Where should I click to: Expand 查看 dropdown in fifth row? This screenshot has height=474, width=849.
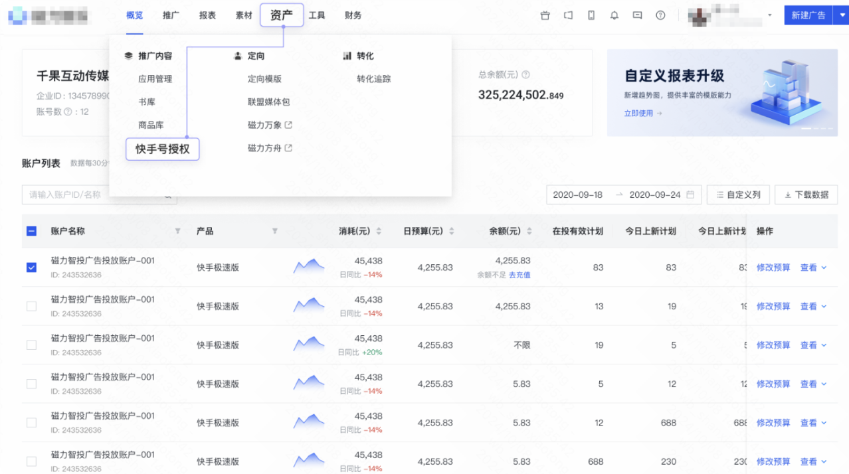(x=814, y=423)
